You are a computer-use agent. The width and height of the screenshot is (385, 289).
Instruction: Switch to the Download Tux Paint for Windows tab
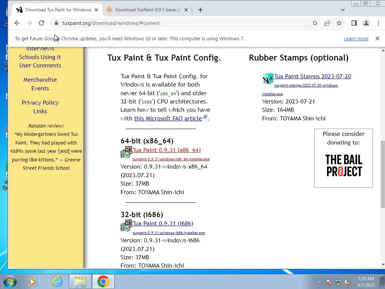58,10
